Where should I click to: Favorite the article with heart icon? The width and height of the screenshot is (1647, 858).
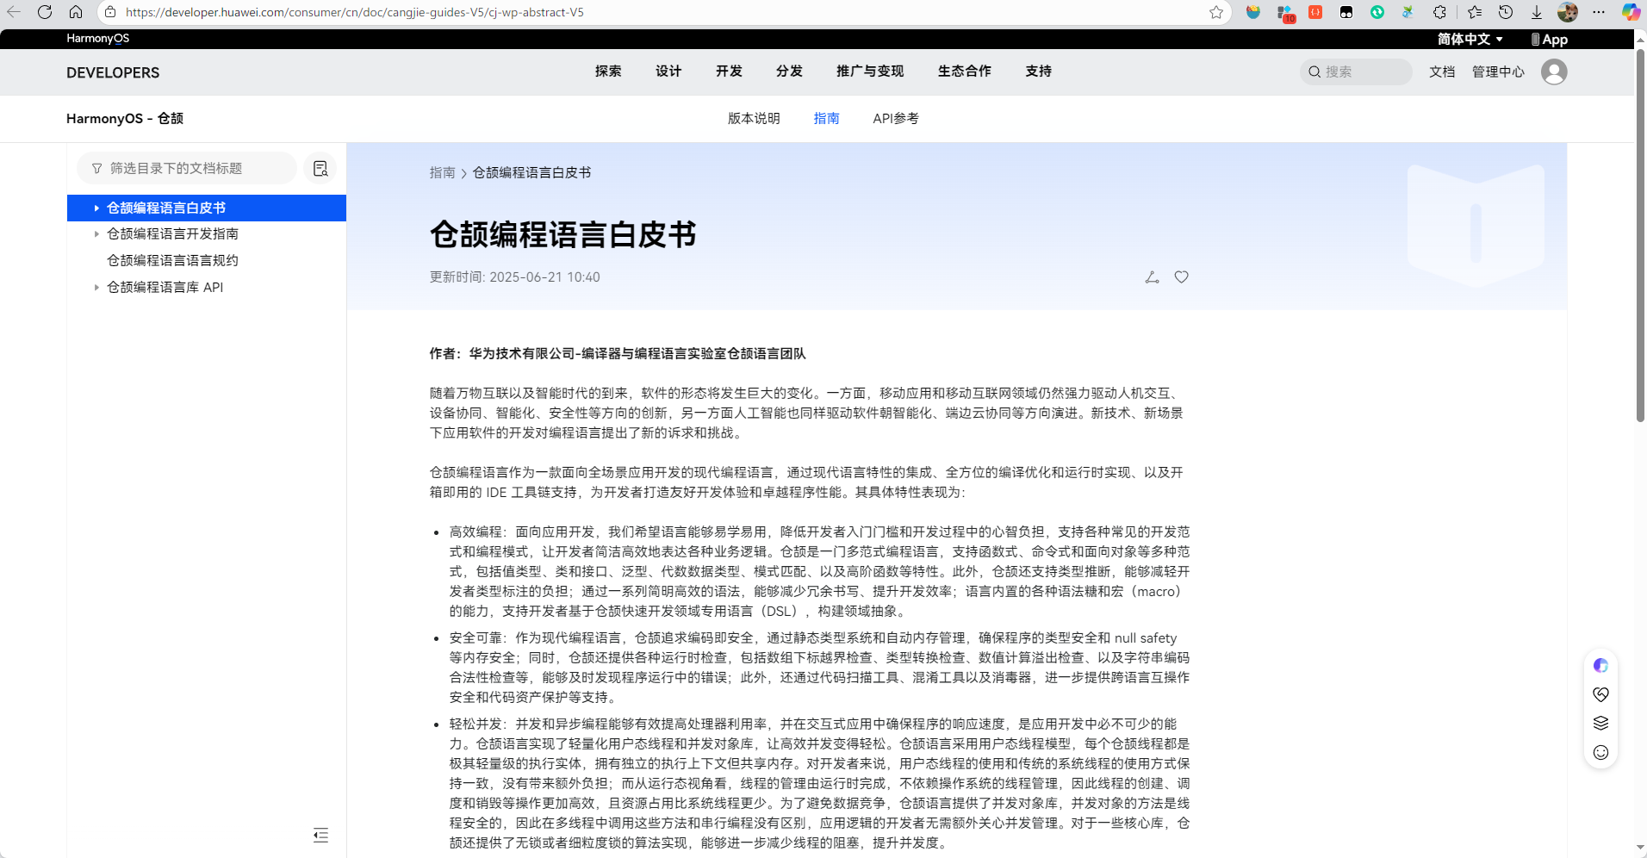pos(1182,277)
